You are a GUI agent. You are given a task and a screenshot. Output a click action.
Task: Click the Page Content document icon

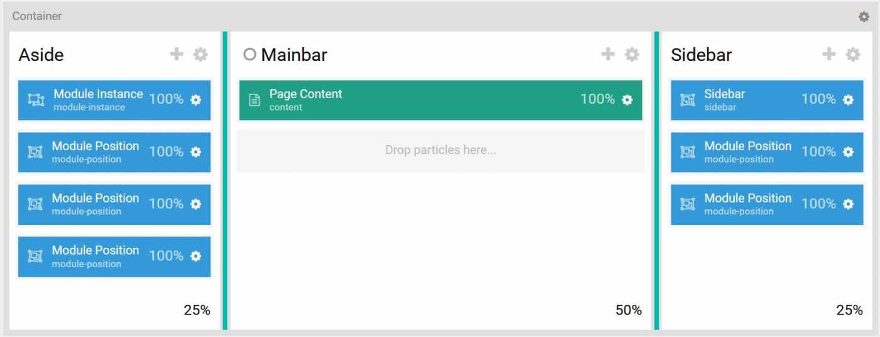[x=255, y=100]
